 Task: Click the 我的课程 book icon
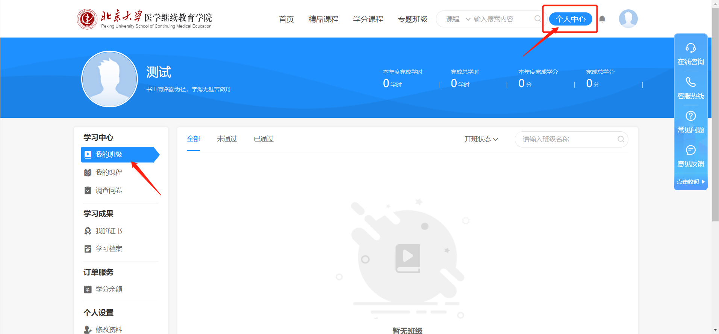coord(88,173)
